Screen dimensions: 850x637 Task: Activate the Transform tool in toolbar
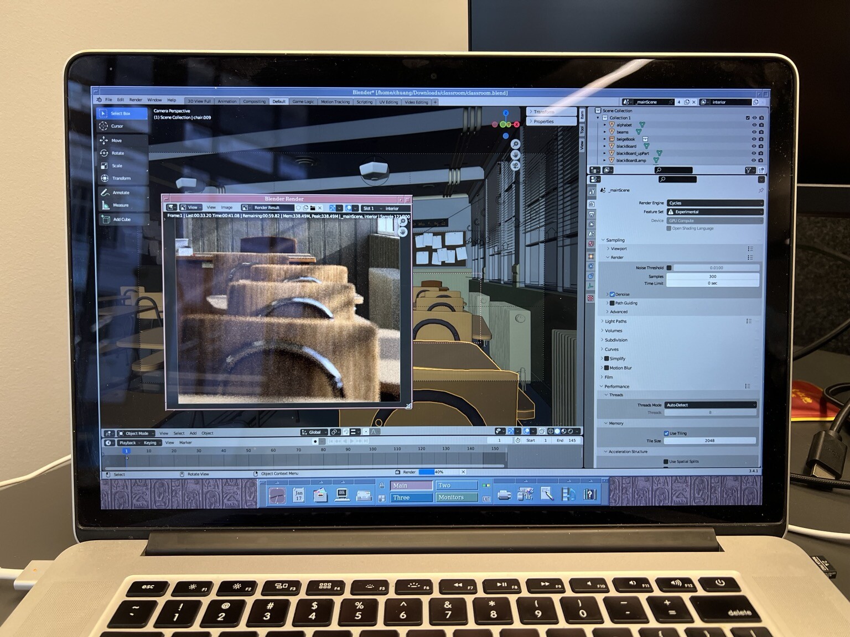(x=122, y=178)
